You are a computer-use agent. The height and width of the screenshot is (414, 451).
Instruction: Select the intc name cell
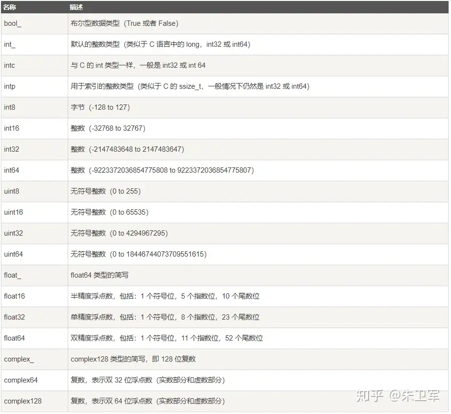click(x=34, y=66)
